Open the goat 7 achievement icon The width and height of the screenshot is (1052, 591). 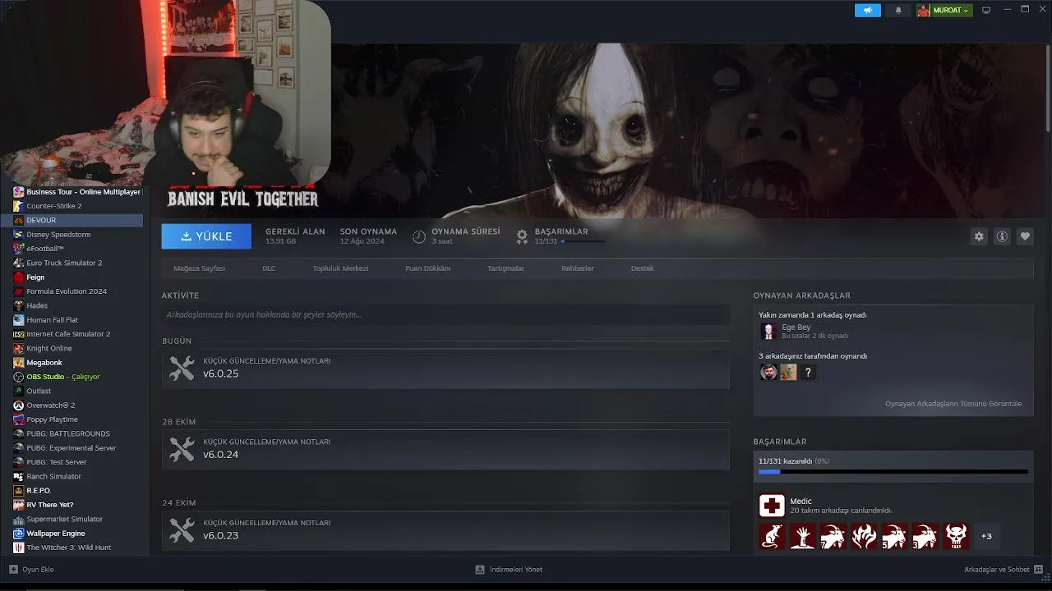coord(833,537)
